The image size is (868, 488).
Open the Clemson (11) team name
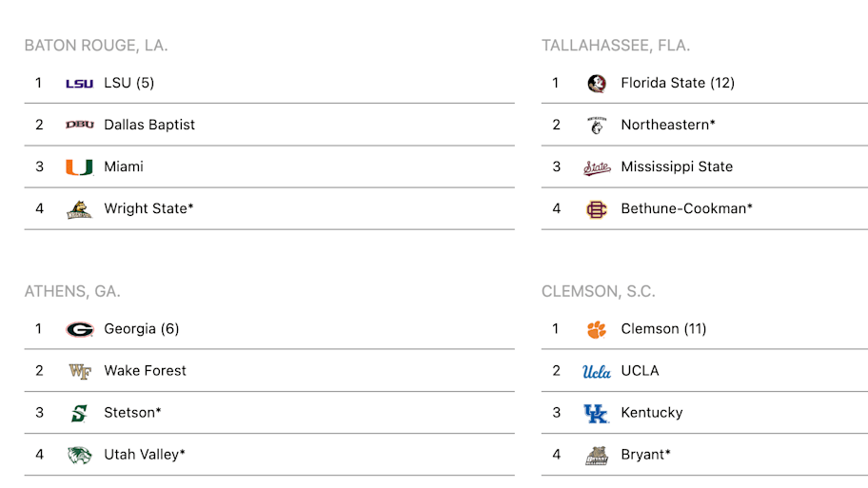coord(663,328)
